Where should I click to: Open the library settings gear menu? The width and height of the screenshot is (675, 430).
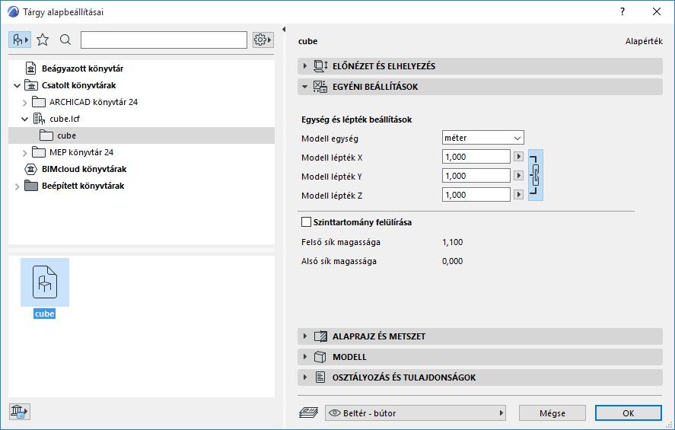tap(263, 40)
